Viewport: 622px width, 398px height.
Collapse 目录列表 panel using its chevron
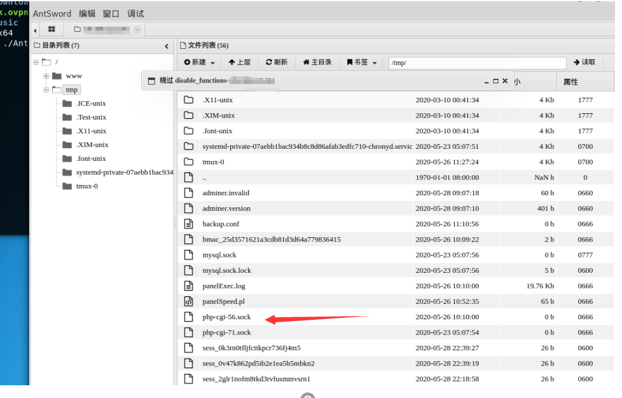[167, 45]
